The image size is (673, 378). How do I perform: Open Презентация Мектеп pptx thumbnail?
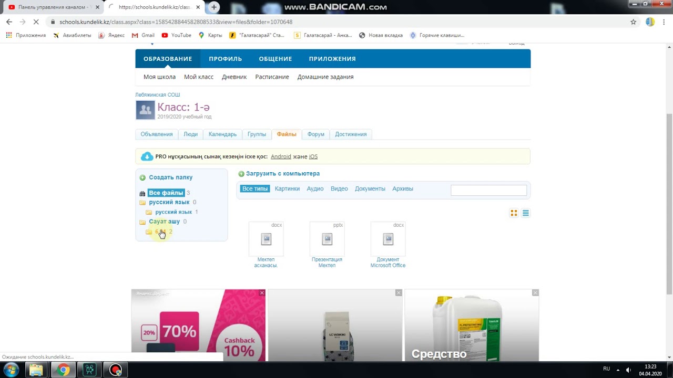[327, 239]
